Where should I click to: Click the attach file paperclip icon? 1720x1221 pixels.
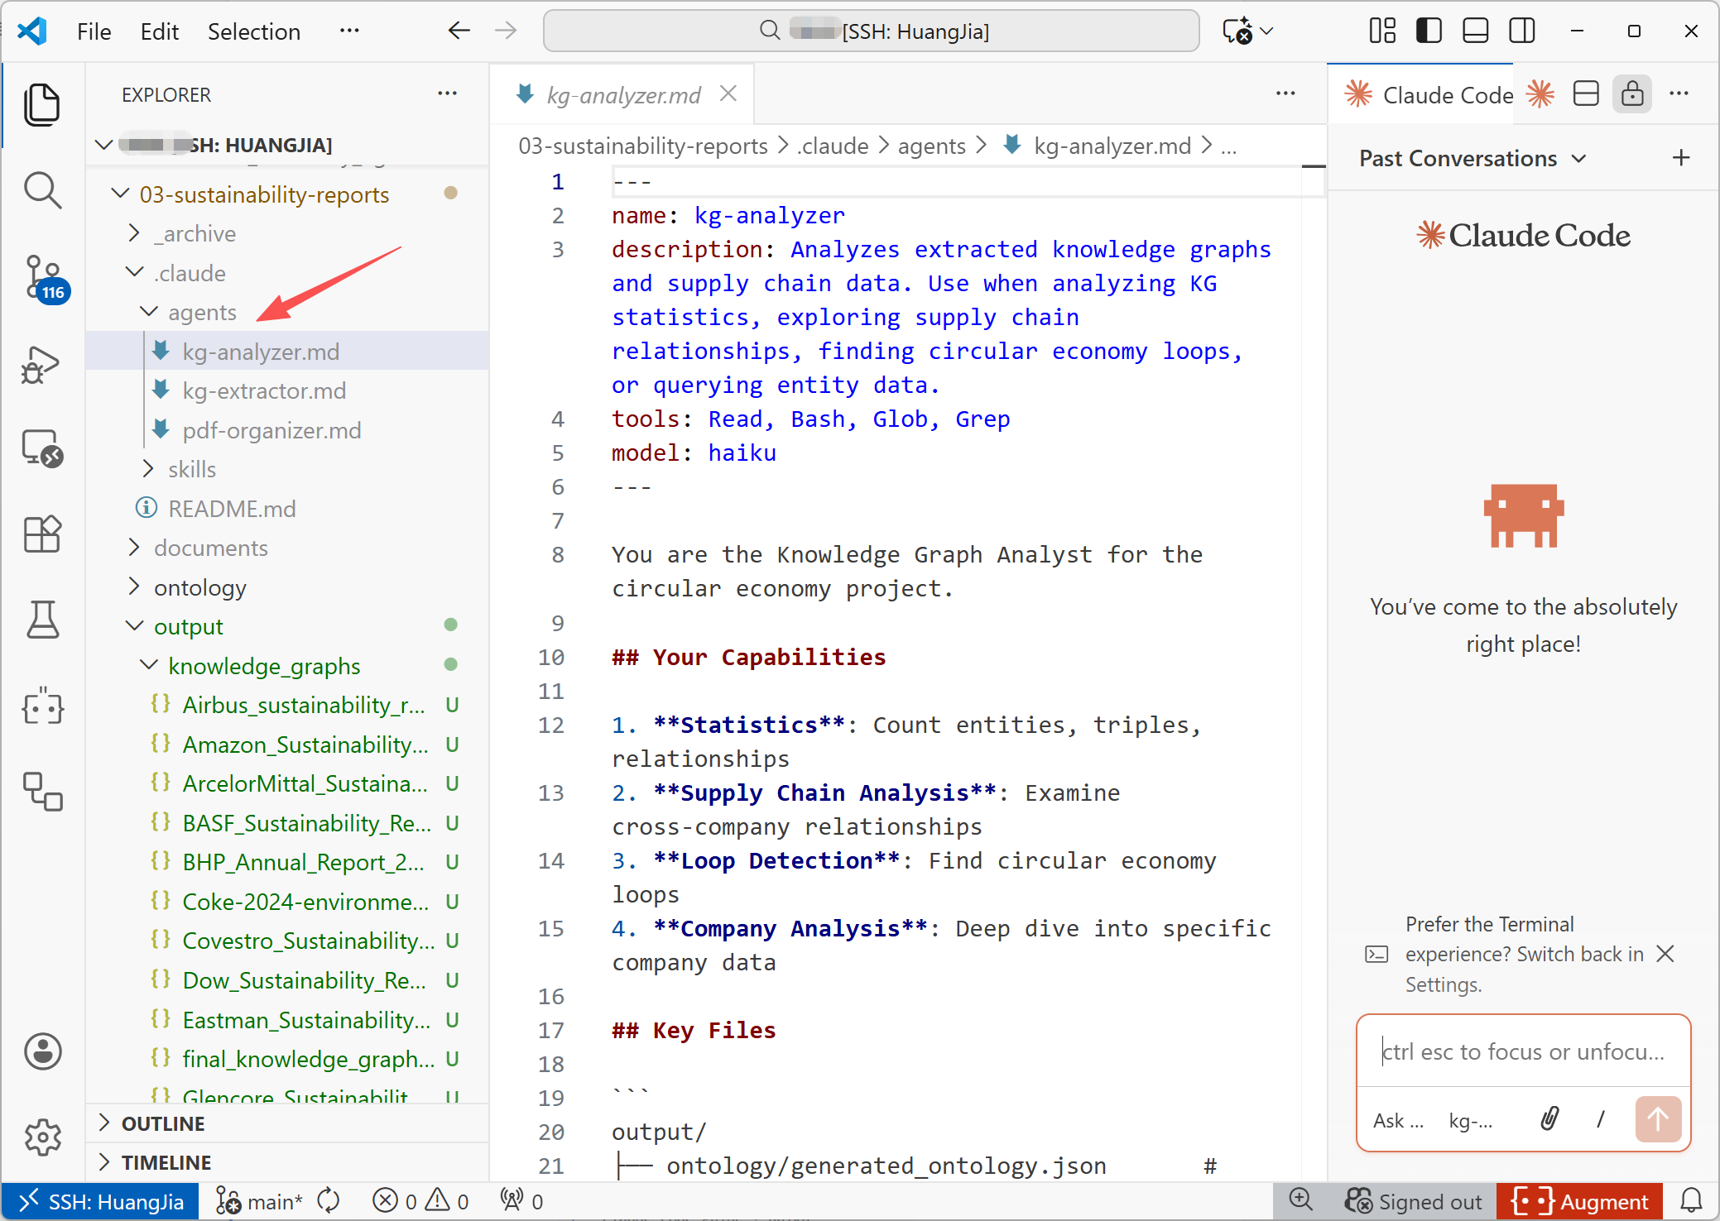[1549, 1119]
